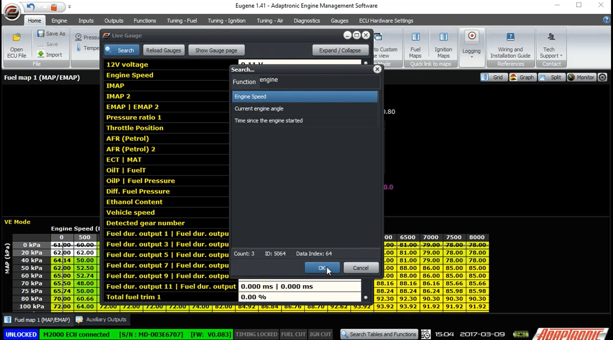Select Engine Speed in search results

click(x=305, y=97)
